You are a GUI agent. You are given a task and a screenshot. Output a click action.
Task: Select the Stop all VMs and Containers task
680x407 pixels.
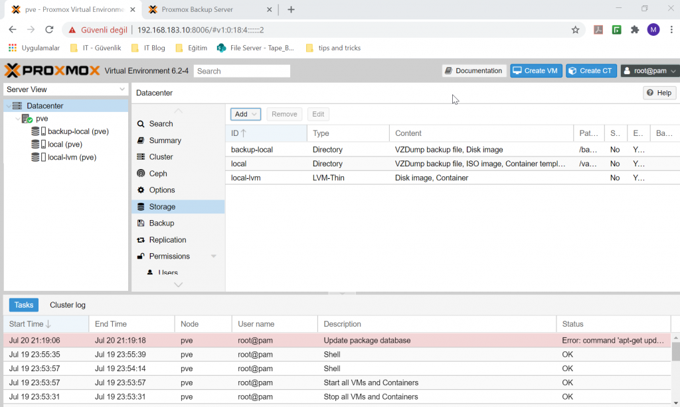[x=337, y=396]
